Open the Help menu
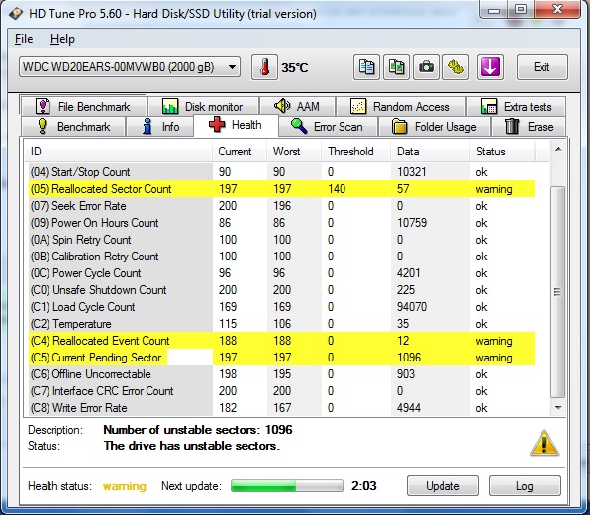This screenshot has height=515, width=590. tap(62, 39)
